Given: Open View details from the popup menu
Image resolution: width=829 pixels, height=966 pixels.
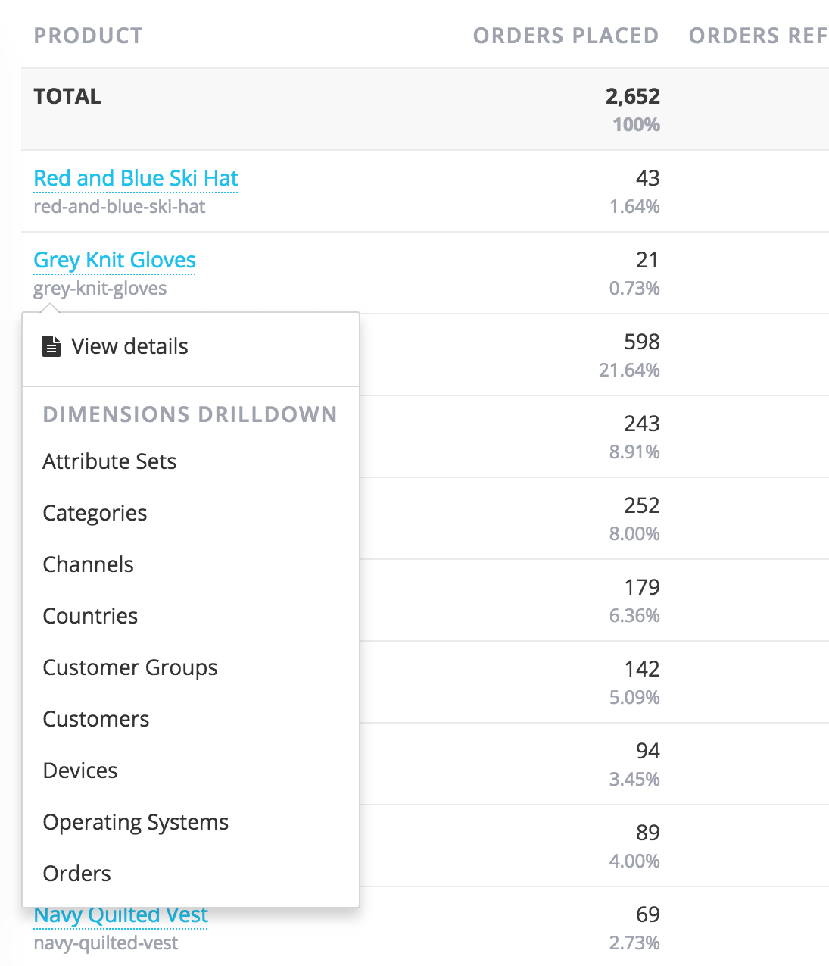Looking at the screenshot, I should (x=129, y=346).
